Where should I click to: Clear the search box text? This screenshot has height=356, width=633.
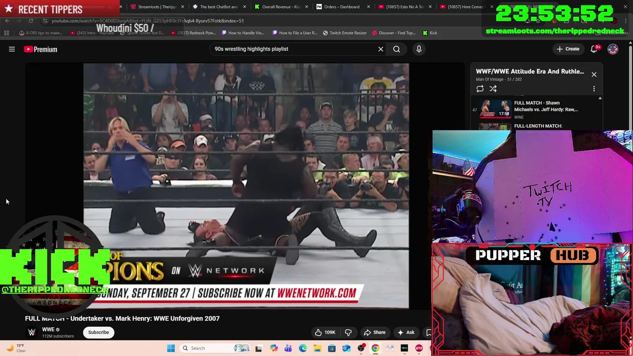click(381, 49)
